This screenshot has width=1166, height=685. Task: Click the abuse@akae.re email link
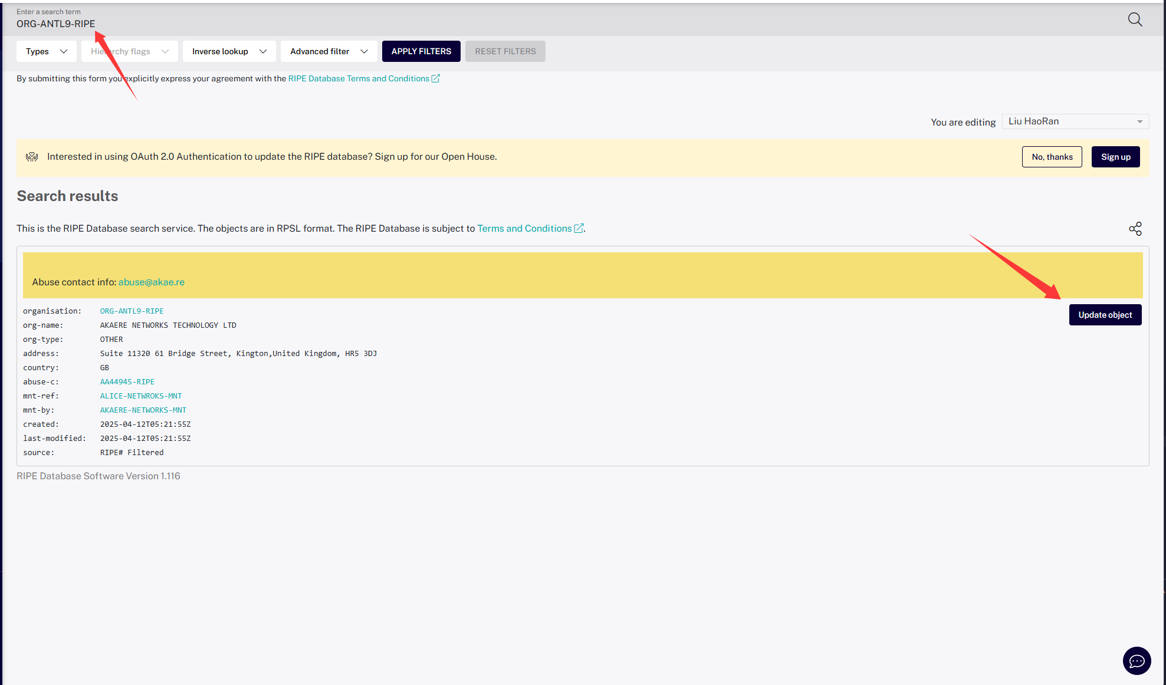(152, 282)
